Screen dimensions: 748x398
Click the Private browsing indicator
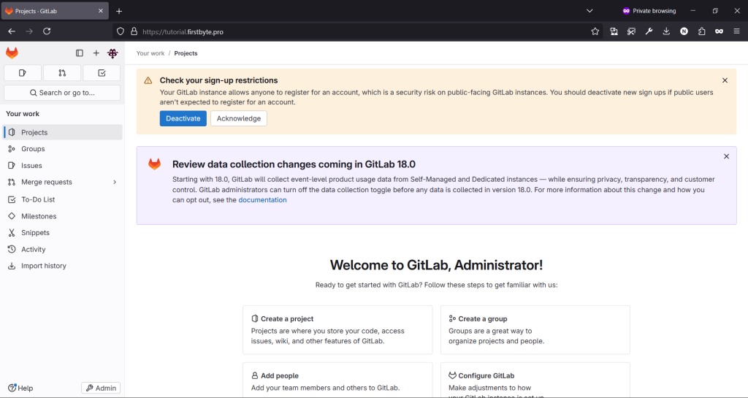(649, 11)
